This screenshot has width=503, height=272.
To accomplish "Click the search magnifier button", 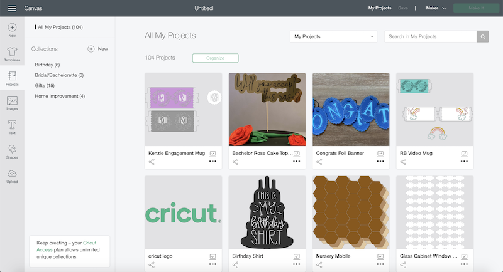I will pyautogui.click(x=483, y=36).
